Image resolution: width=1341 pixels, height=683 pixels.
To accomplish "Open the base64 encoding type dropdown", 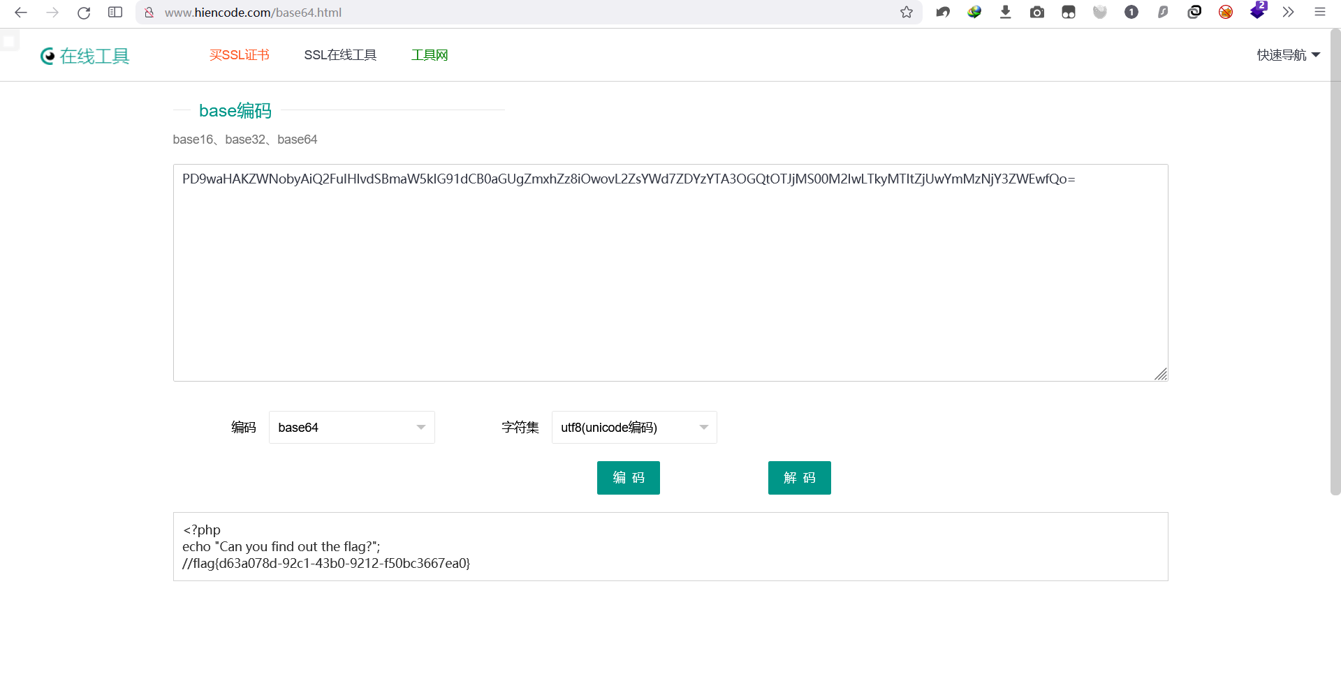I will 351,427.
